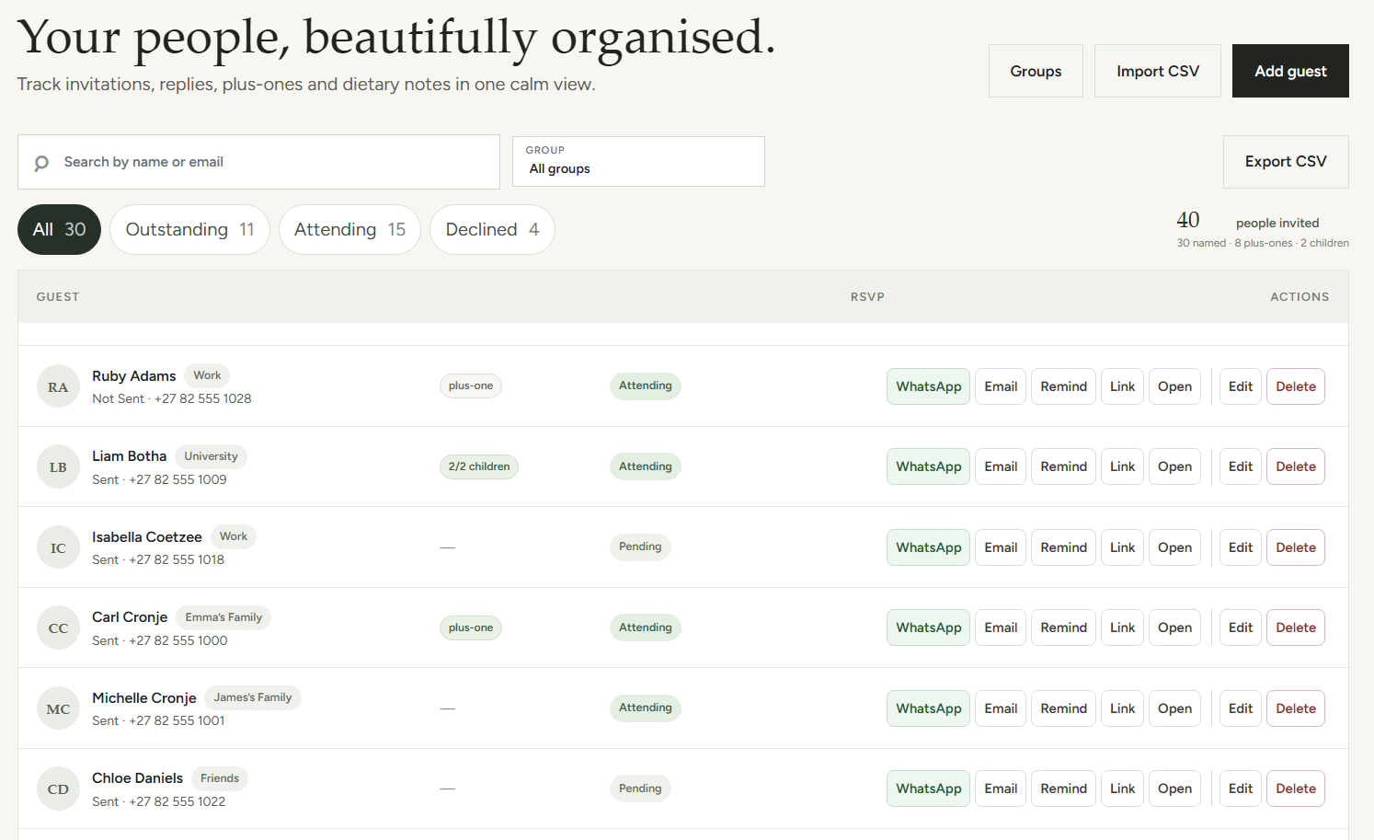The width and height of the screenshot is (1374, 840).
Task: Delete Ruby Adams
Action: 1296,386
